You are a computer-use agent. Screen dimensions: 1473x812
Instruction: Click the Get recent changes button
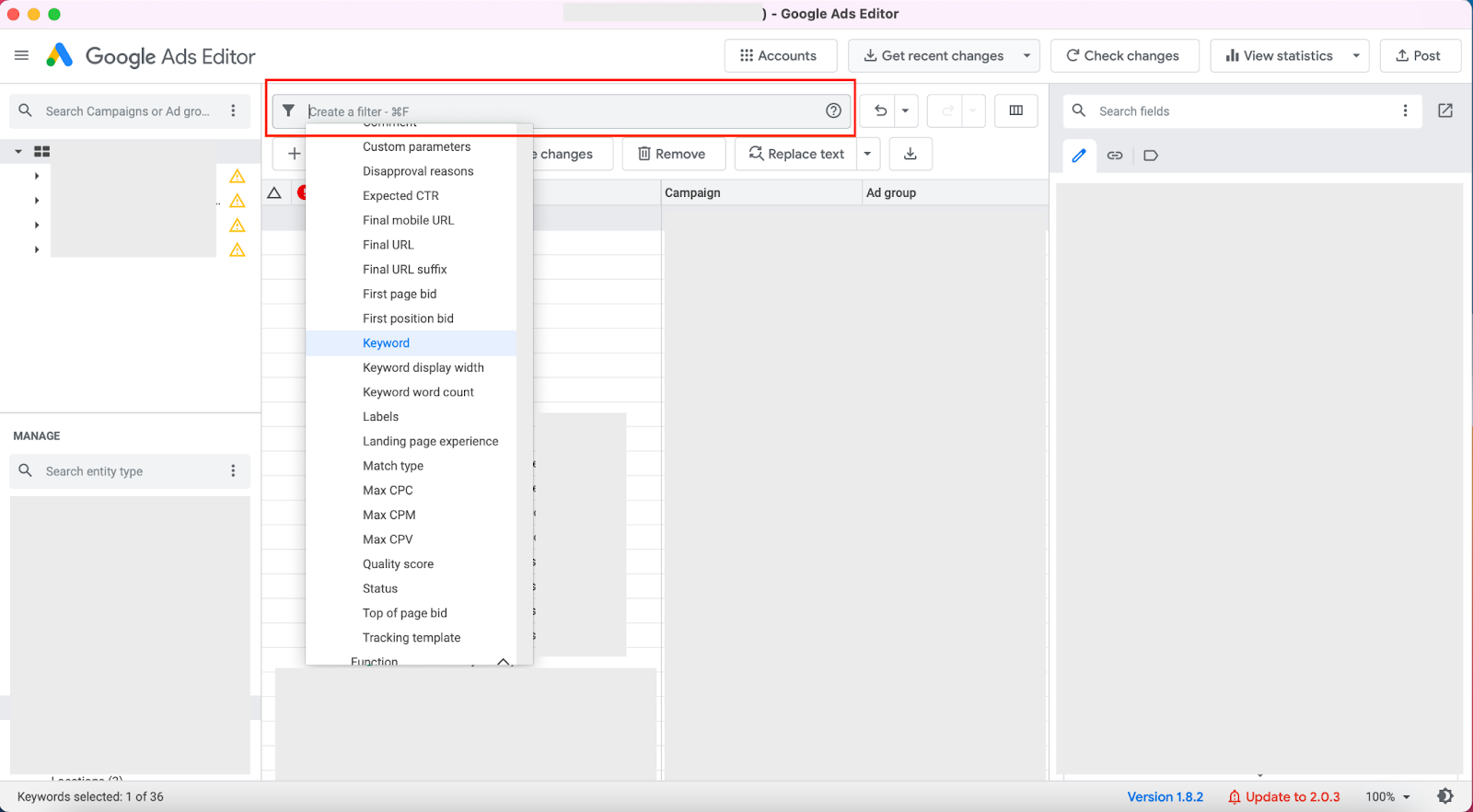933,55
